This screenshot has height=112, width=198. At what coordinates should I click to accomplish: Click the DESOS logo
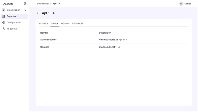[x=8, y=4]
